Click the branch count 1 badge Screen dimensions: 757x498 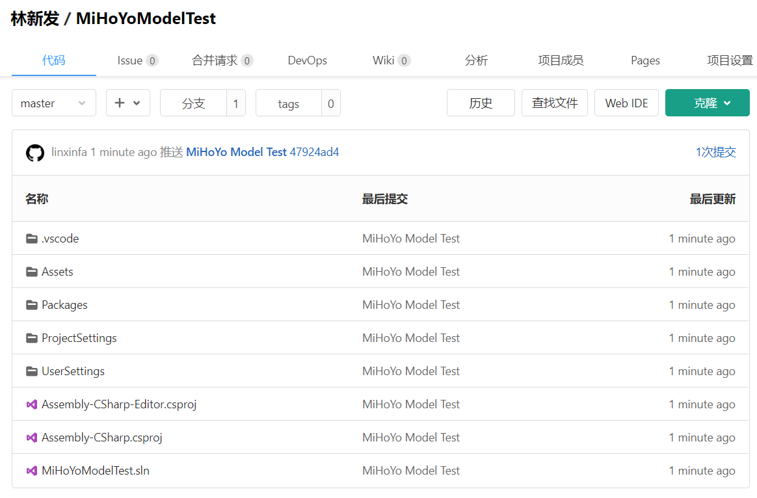(236, 103)
